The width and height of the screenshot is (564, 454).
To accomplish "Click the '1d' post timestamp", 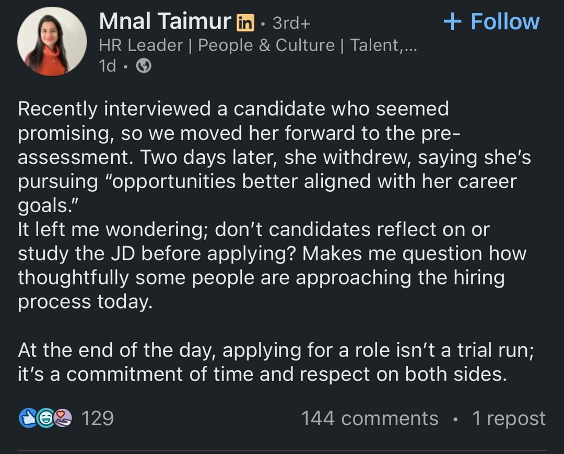I will (107, 66).
